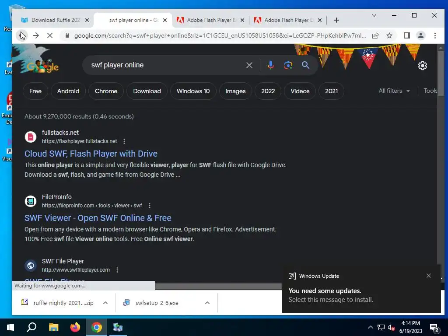Open the All filters dropdown
The height and width of the screenshot is (336, 448).
394,91
